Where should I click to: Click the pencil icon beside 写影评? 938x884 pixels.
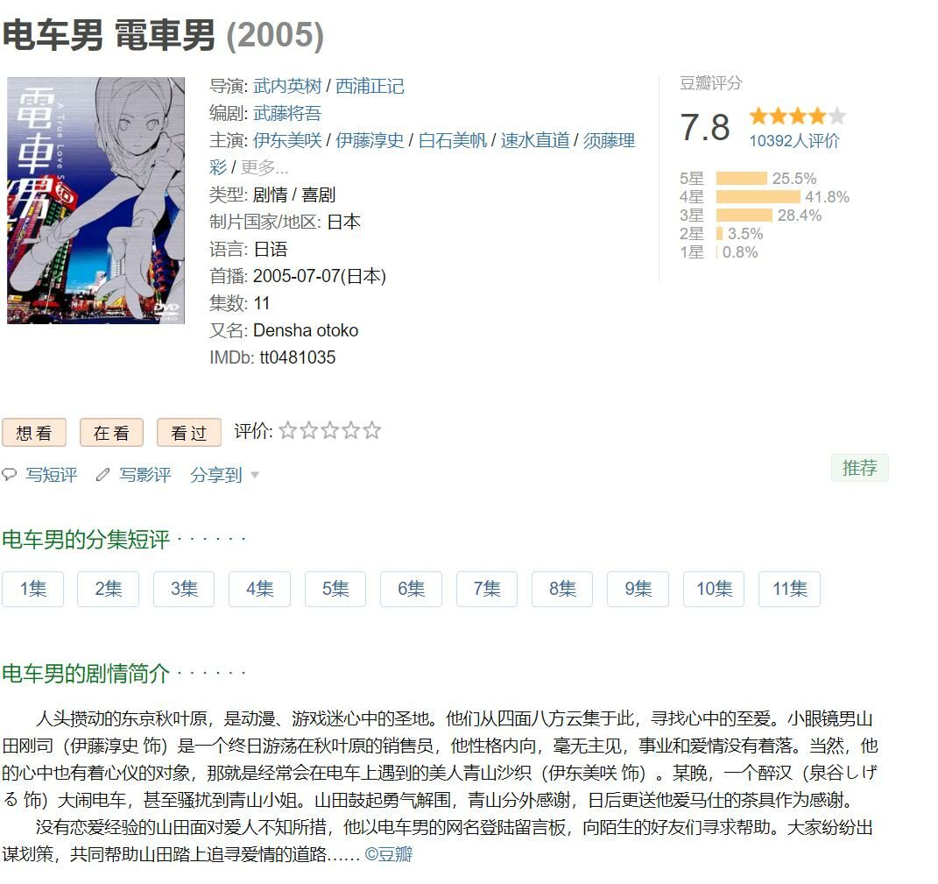click(x=102, y=475)
